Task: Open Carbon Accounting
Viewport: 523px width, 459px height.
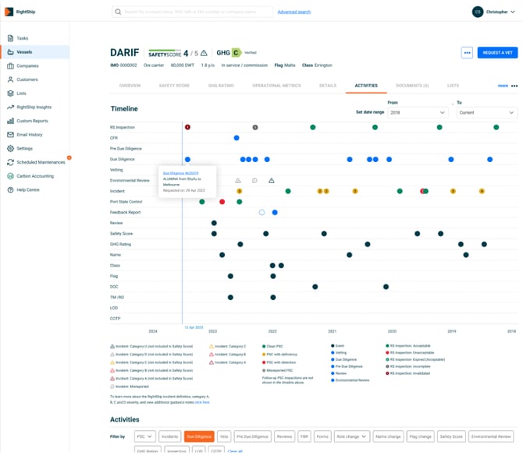Action: tap(35, 176)
